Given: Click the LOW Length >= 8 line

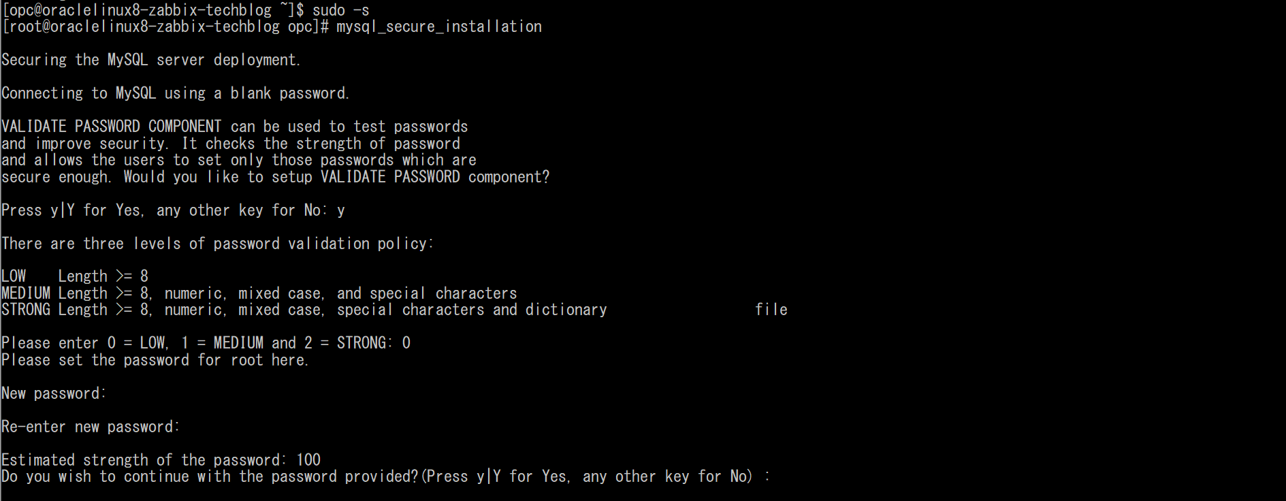Looking at the screenshot, I should click(x=75, y=276).
